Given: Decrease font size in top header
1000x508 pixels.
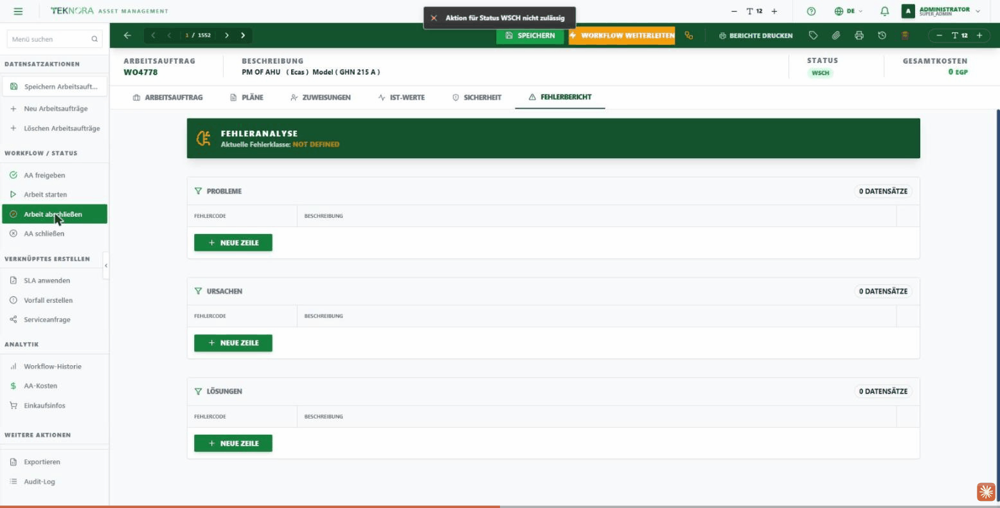Looking at the screenshot, I should 734,11.
